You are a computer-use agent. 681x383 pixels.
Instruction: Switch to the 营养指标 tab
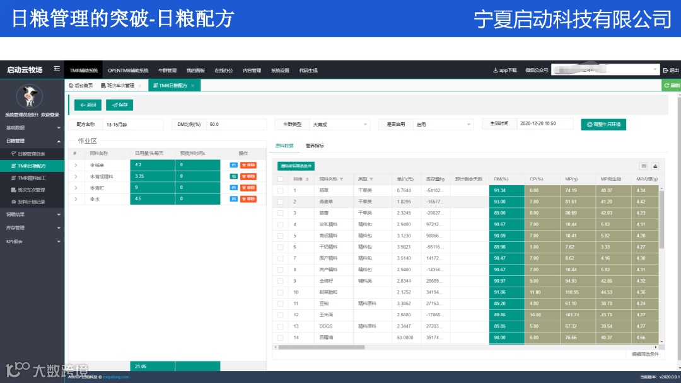click(x=315, y=146)
